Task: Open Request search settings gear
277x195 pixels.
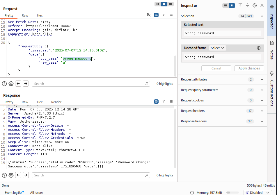Action: (11, 84)
